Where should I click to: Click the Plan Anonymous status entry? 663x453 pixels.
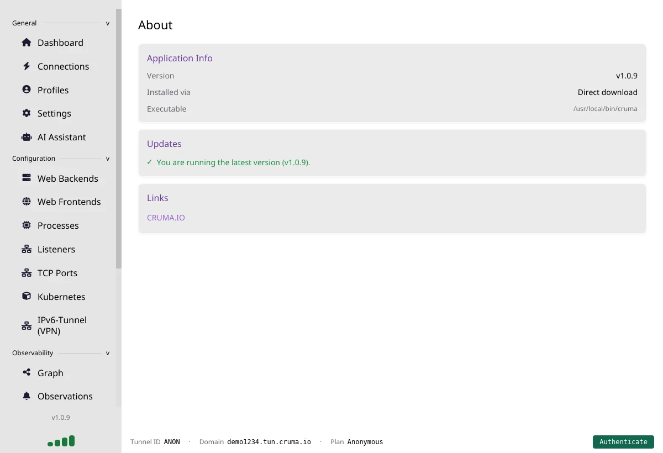[356, 442]
